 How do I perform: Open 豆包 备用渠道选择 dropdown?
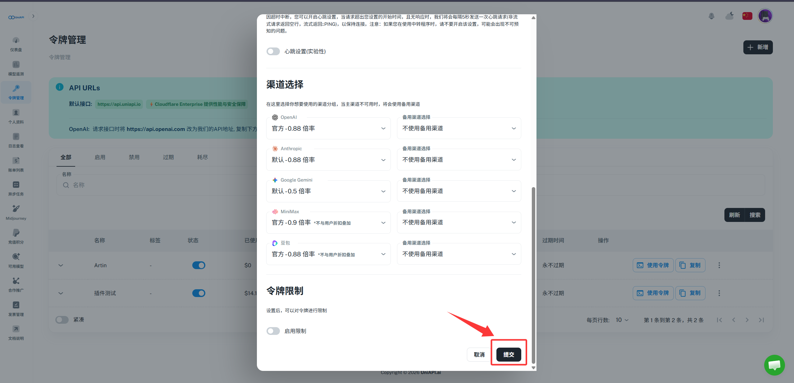click(459, 254)
